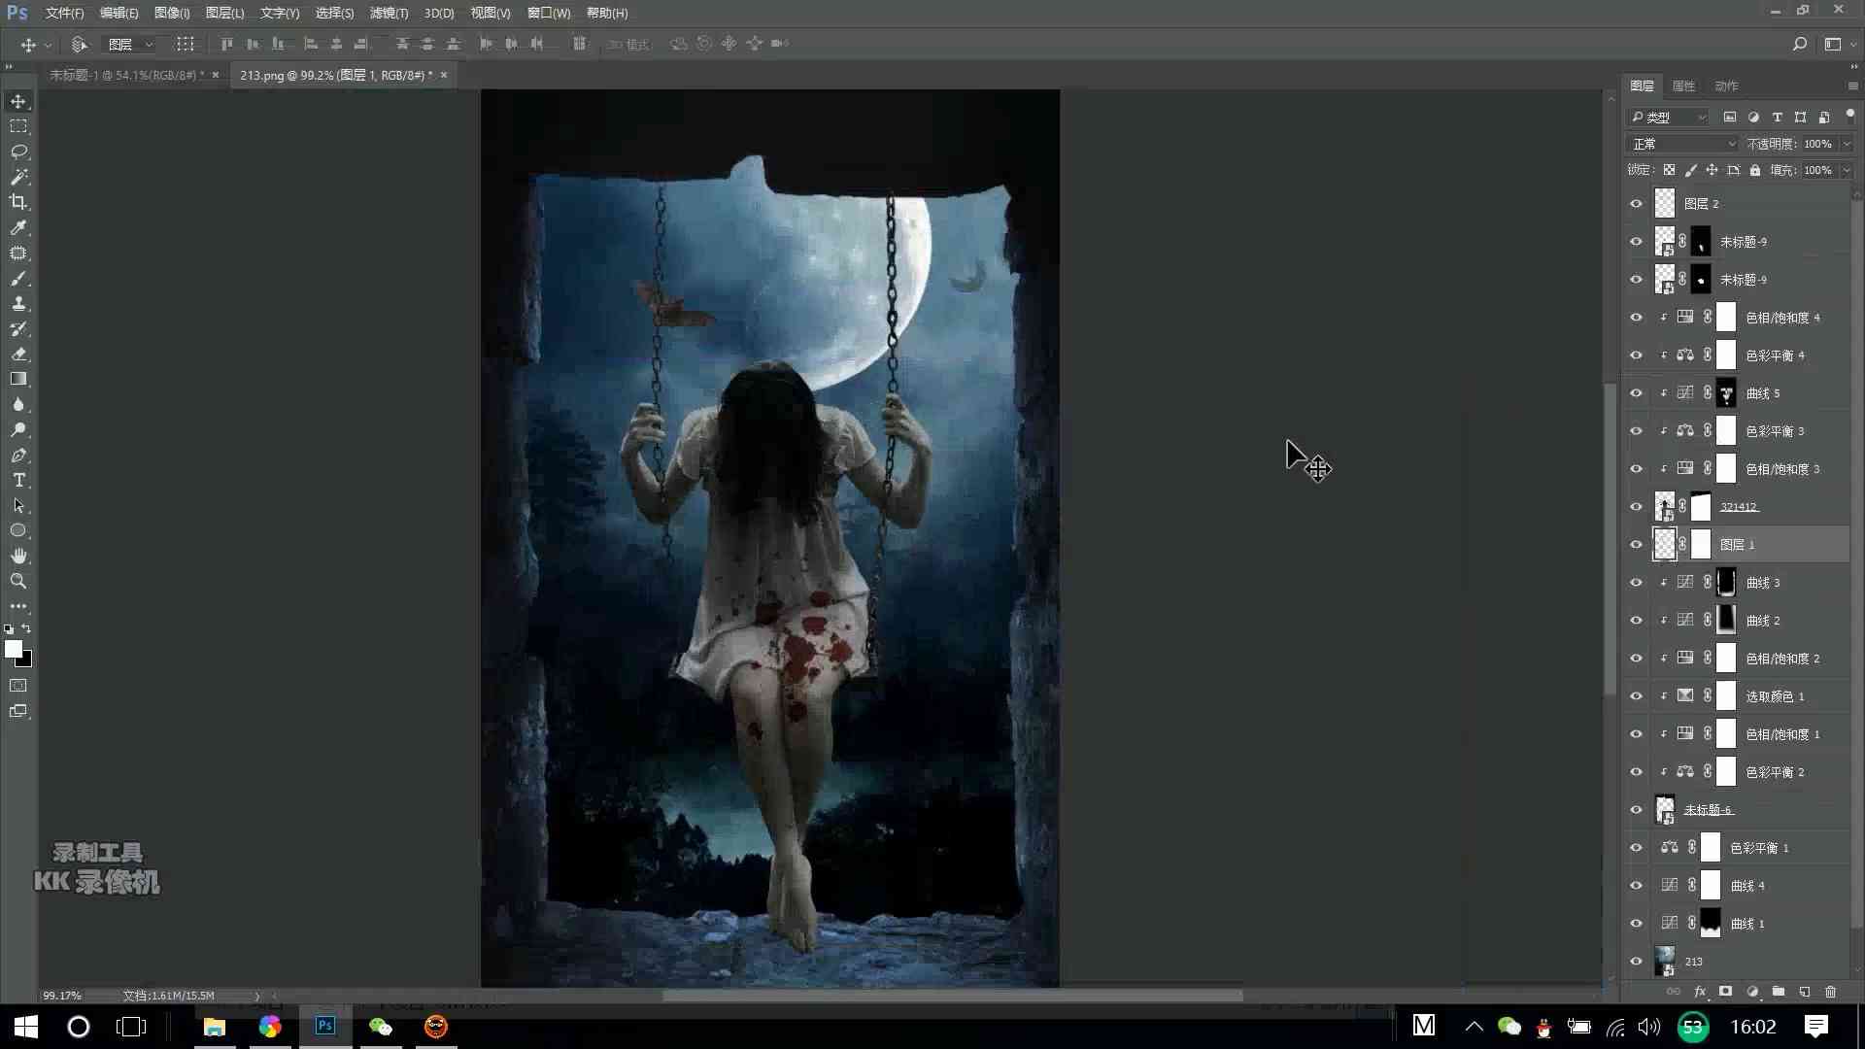Hide the 色彩平衡 1 layer
The width and height of the screenshot is (1865, 1049).
[x=1637, y=848]
